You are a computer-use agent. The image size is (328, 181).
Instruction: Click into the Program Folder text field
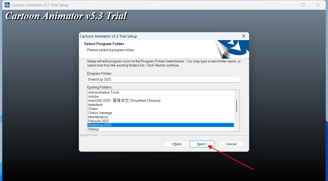tap(163, 80)
